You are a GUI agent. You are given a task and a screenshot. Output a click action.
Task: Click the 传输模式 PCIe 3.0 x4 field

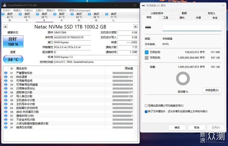coord(72,47)
